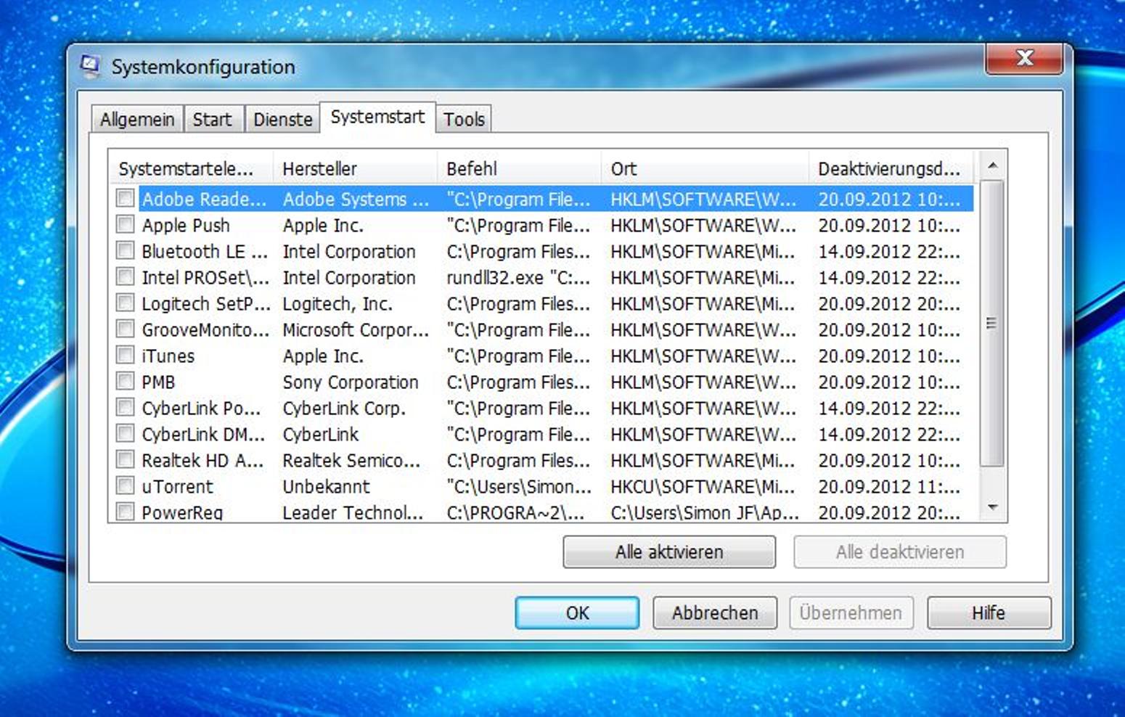Check the iTunes startup checkbox
This screenshot has height=717, width=1125.
tap(126, 355)
